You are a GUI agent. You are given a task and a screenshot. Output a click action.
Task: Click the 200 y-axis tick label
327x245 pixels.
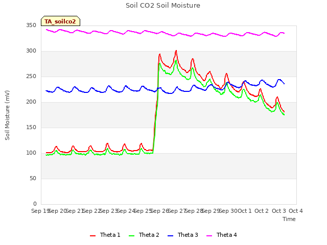pos(31,102)
